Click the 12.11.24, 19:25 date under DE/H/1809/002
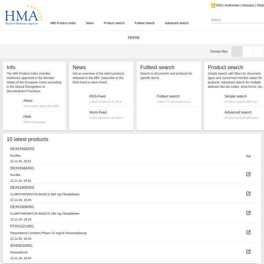Screen dimensions: 264x264 point(21,200)
